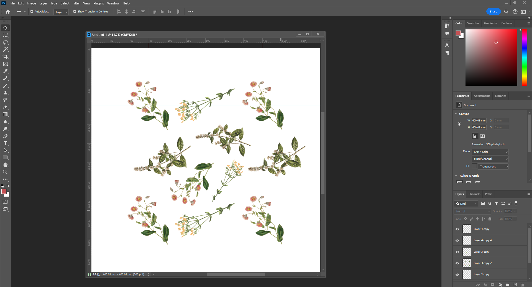Open the File menu
The image size is (532, 287).
pyautogui.click(x=12, y=3)
